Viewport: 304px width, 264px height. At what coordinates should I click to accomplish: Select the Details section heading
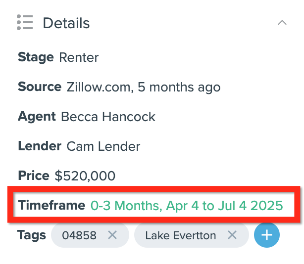click(66, 23)
